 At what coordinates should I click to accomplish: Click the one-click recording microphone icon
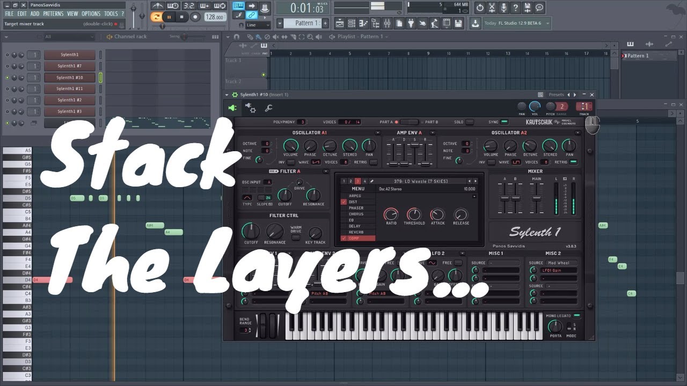(x=503, y=8)
